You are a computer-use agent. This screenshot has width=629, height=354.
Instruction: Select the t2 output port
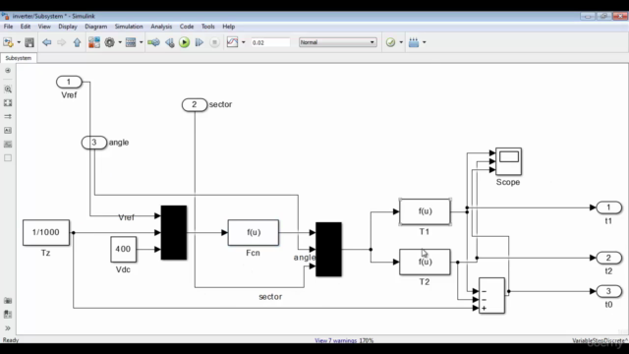pyautogui.click(x=608, y=258)
